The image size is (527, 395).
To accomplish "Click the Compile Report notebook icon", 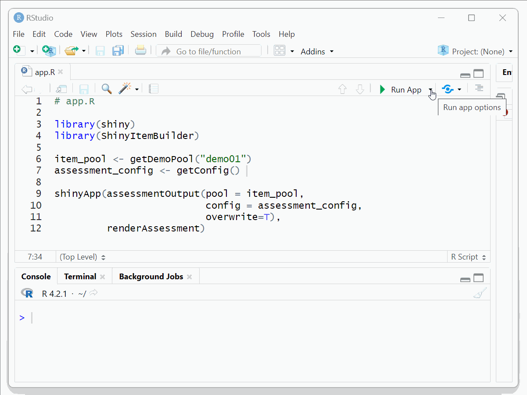I will pyautogui.click(x=154, y=89).
